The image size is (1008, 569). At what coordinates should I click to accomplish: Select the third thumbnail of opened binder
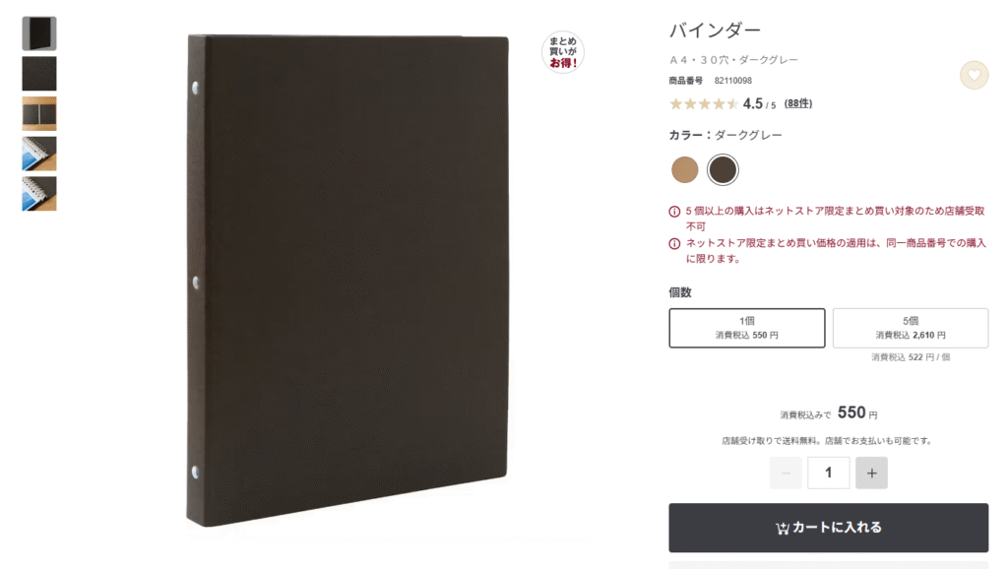[x=39, y=114]
